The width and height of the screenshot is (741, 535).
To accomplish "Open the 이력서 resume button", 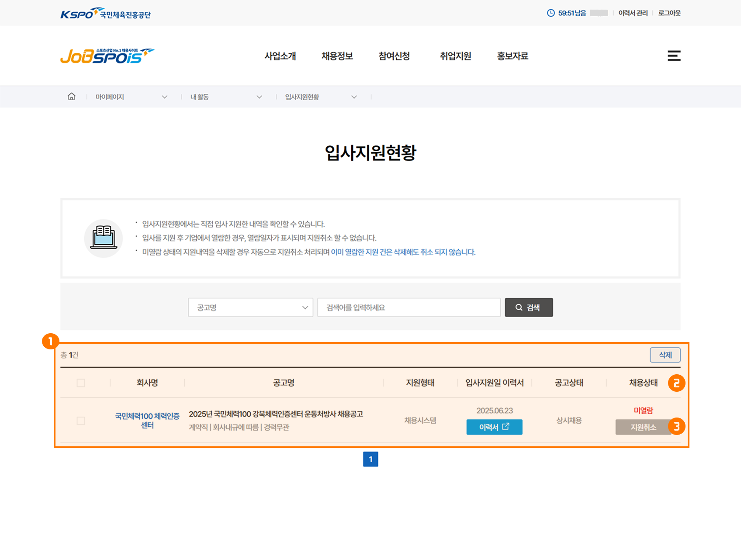I will click(494, 427).
